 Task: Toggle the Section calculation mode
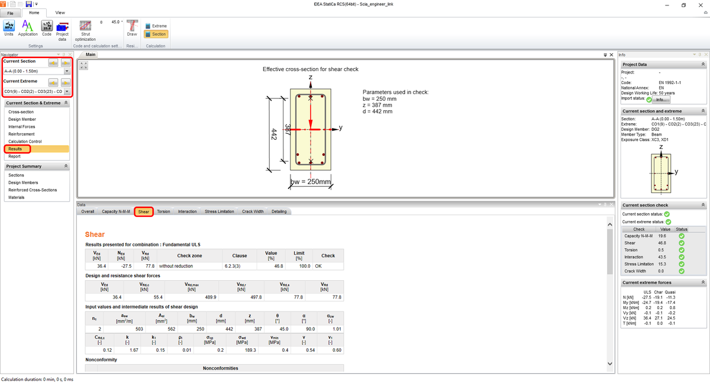coord(156,34)
